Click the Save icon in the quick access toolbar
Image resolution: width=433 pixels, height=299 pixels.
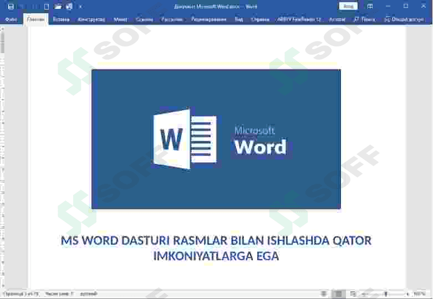point(11,6)
